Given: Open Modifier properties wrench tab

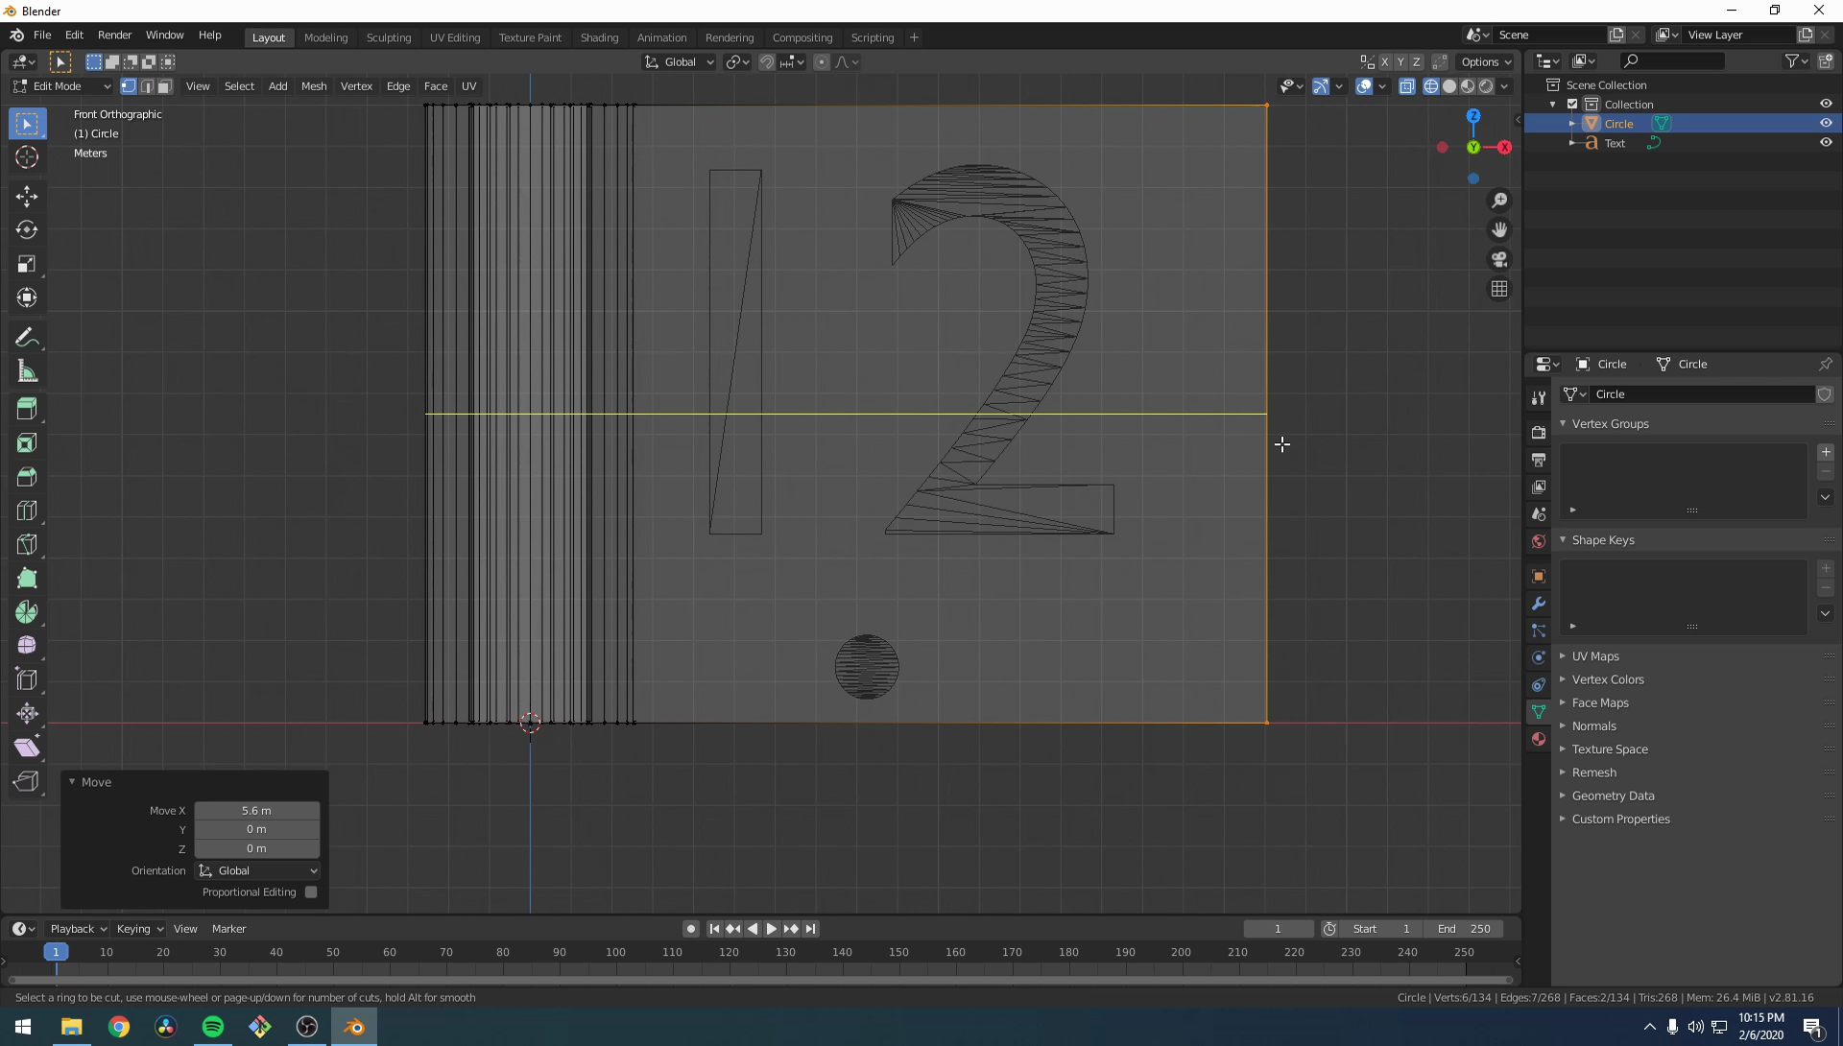Looking at the screenshot, I should click(1539, 604).
